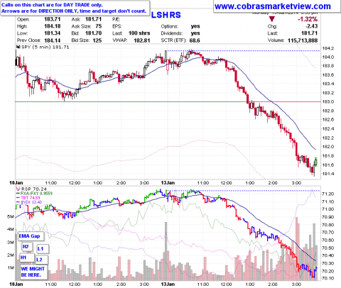Select the Bid value 181.70
The height and width of the screenshot is (288, 341).
[x=94, y=33]
